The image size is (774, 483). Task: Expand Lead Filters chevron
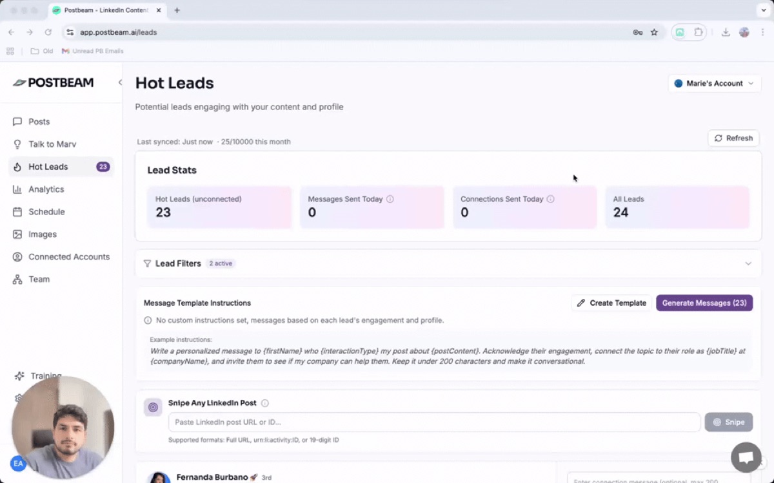tap(748, 263)
